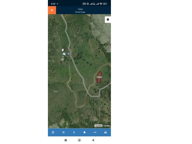Show parcel info with the i icon
Image resolution: width=192 pixels, height=144 pixels.
(x=74, y=132)
